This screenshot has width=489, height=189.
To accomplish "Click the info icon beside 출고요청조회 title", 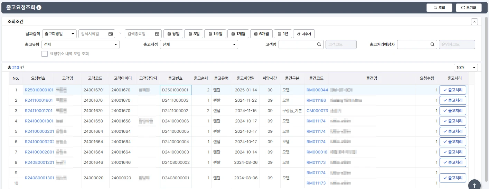I will (x=39, y=8).
